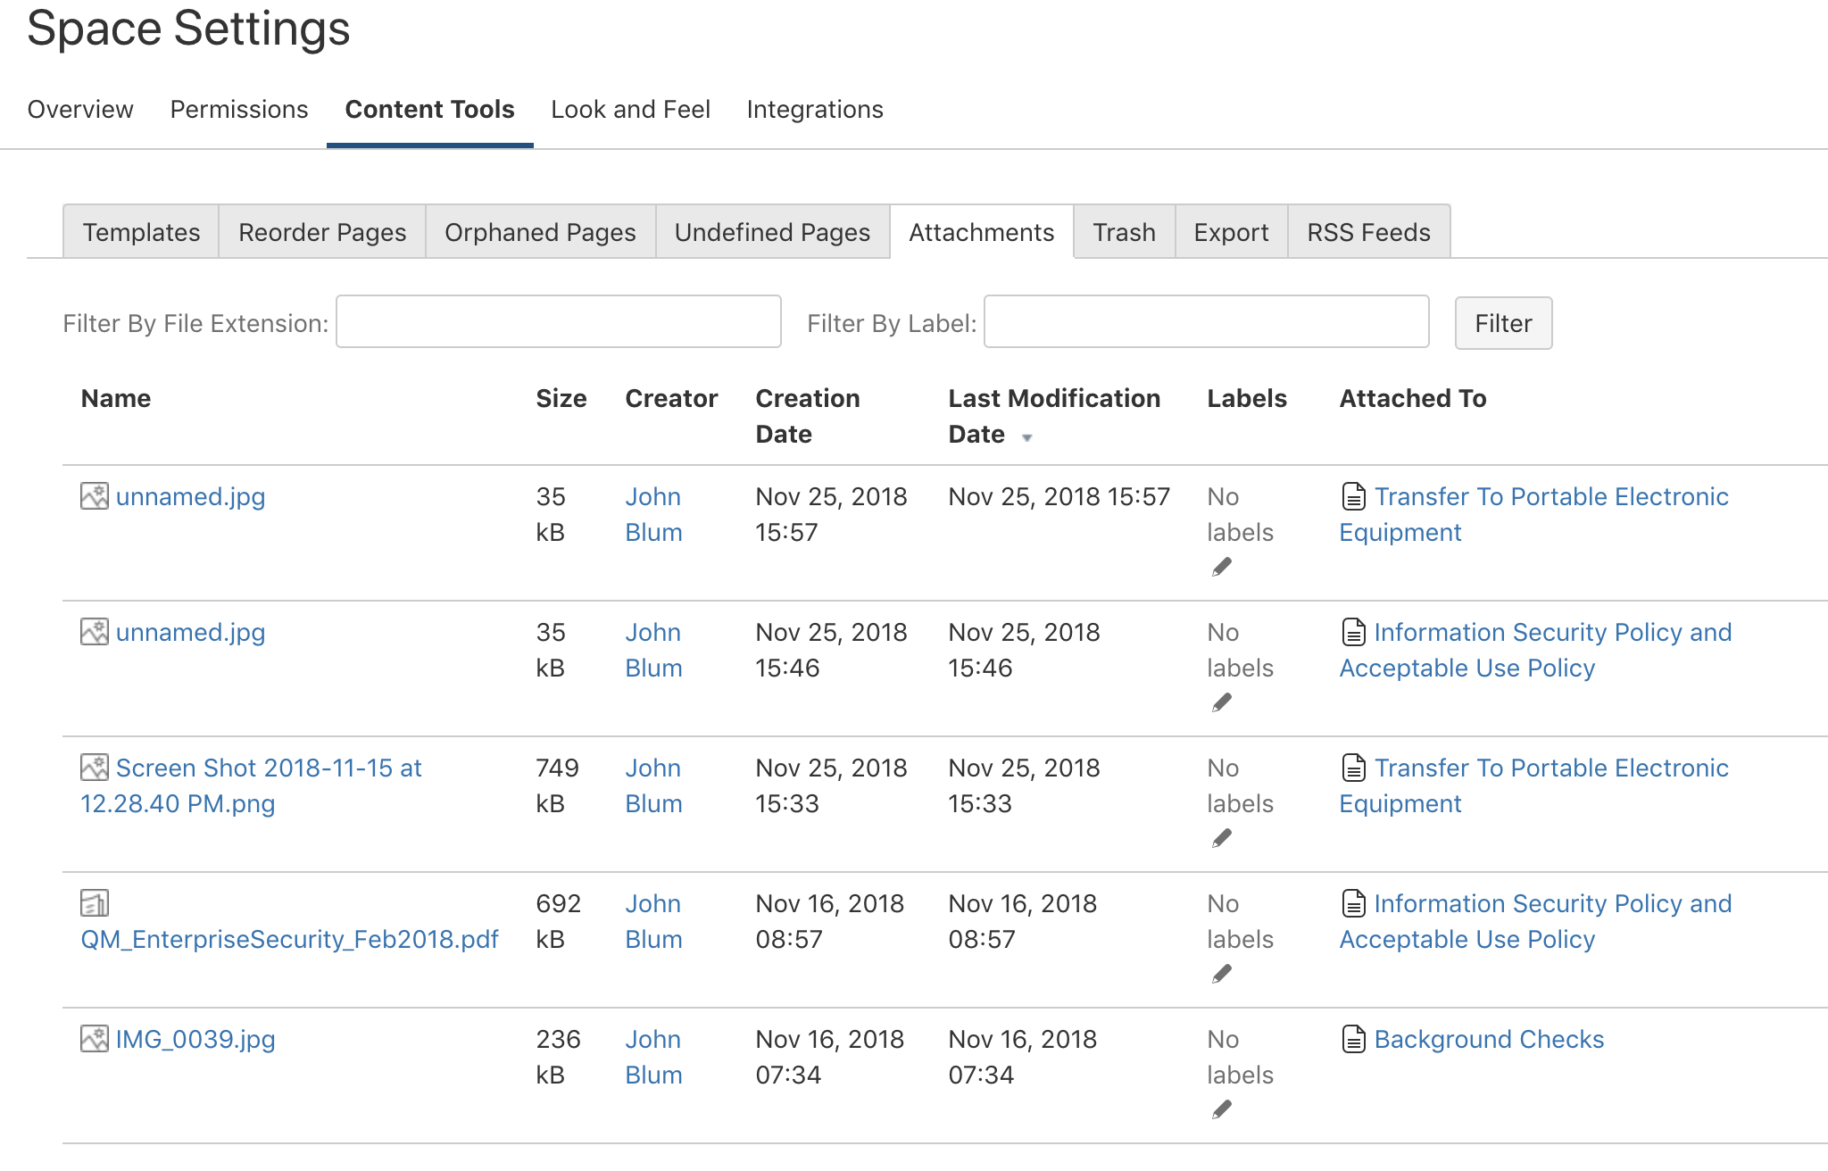Screen dimensions: 1828x1171
Task: Select the Templates sub-tab
Action: coord(141,232)
